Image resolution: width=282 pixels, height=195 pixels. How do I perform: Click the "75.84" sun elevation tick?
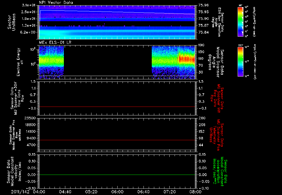pyautogui.click(x=204, y=32)
